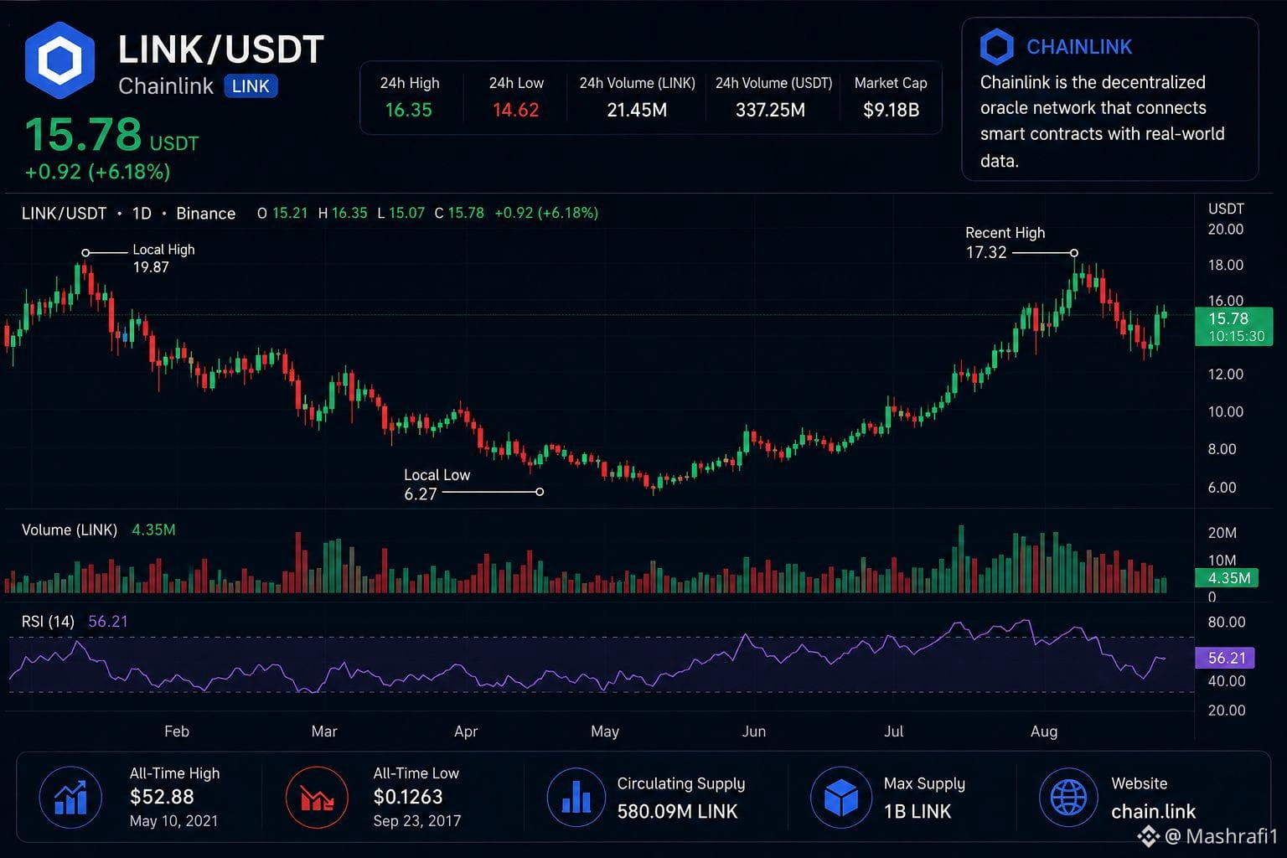
Task: Click the 20M mark on the volume axis
Action: coord(1222,533)
